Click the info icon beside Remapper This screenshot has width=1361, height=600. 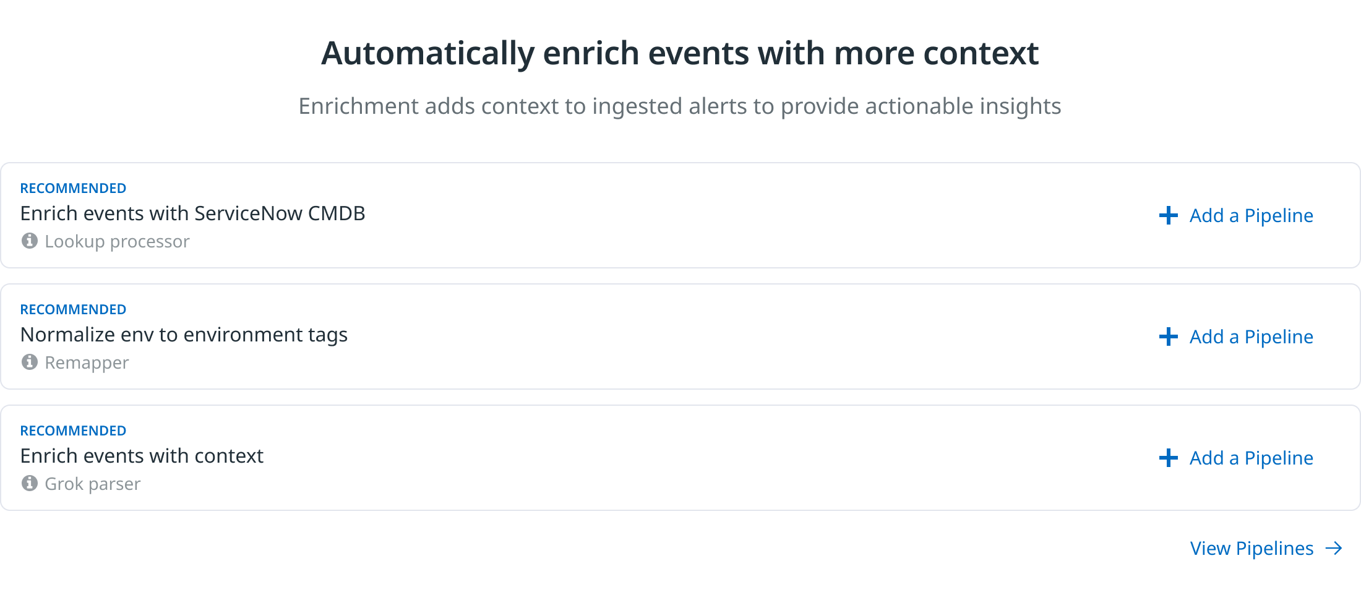click(29, 362)
